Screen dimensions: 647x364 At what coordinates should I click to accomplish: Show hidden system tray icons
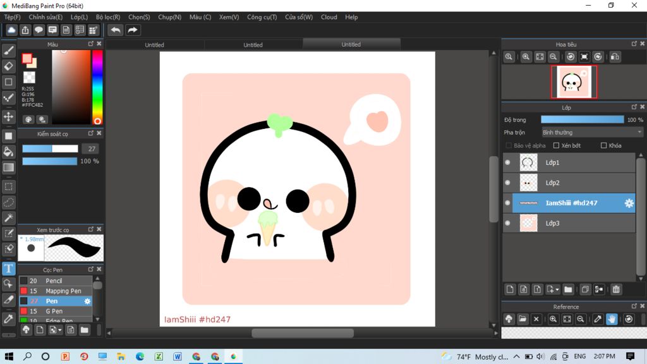517,356
